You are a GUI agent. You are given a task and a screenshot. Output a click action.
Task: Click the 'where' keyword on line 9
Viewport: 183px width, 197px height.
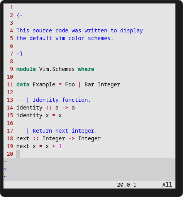(x=86, y=69)
